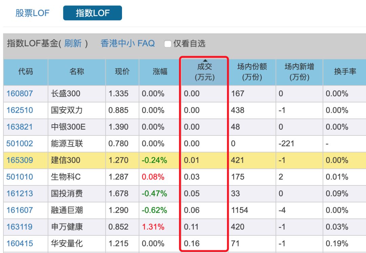Image resolution: width=366 pixels, height=253 pixels.
Task: Open fund code 162510
Action: (20, 110)
